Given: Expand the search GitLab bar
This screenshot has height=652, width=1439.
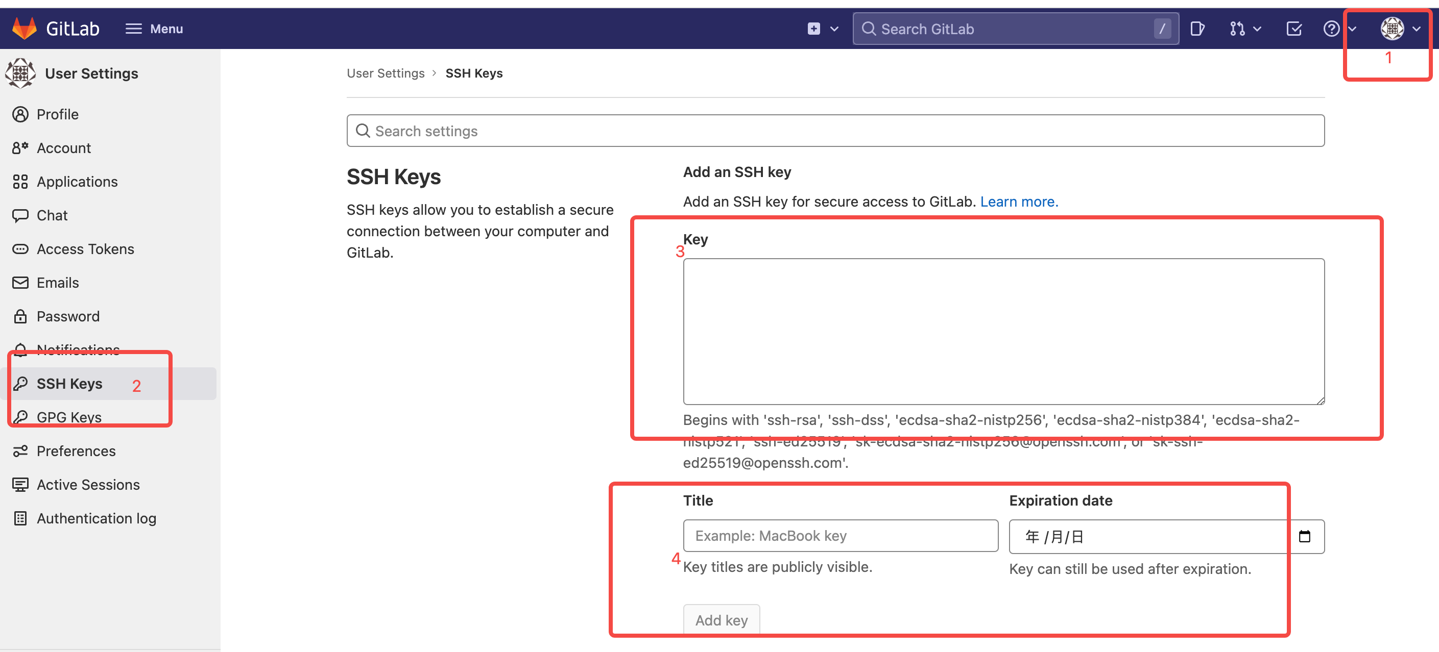Looking at the screenshot, I should [x=1011, y=29].
